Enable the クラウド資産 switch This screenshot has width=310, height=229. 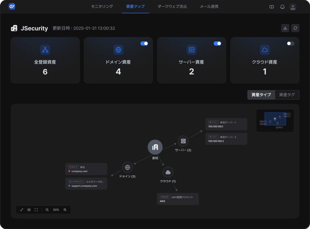(291, 44)
